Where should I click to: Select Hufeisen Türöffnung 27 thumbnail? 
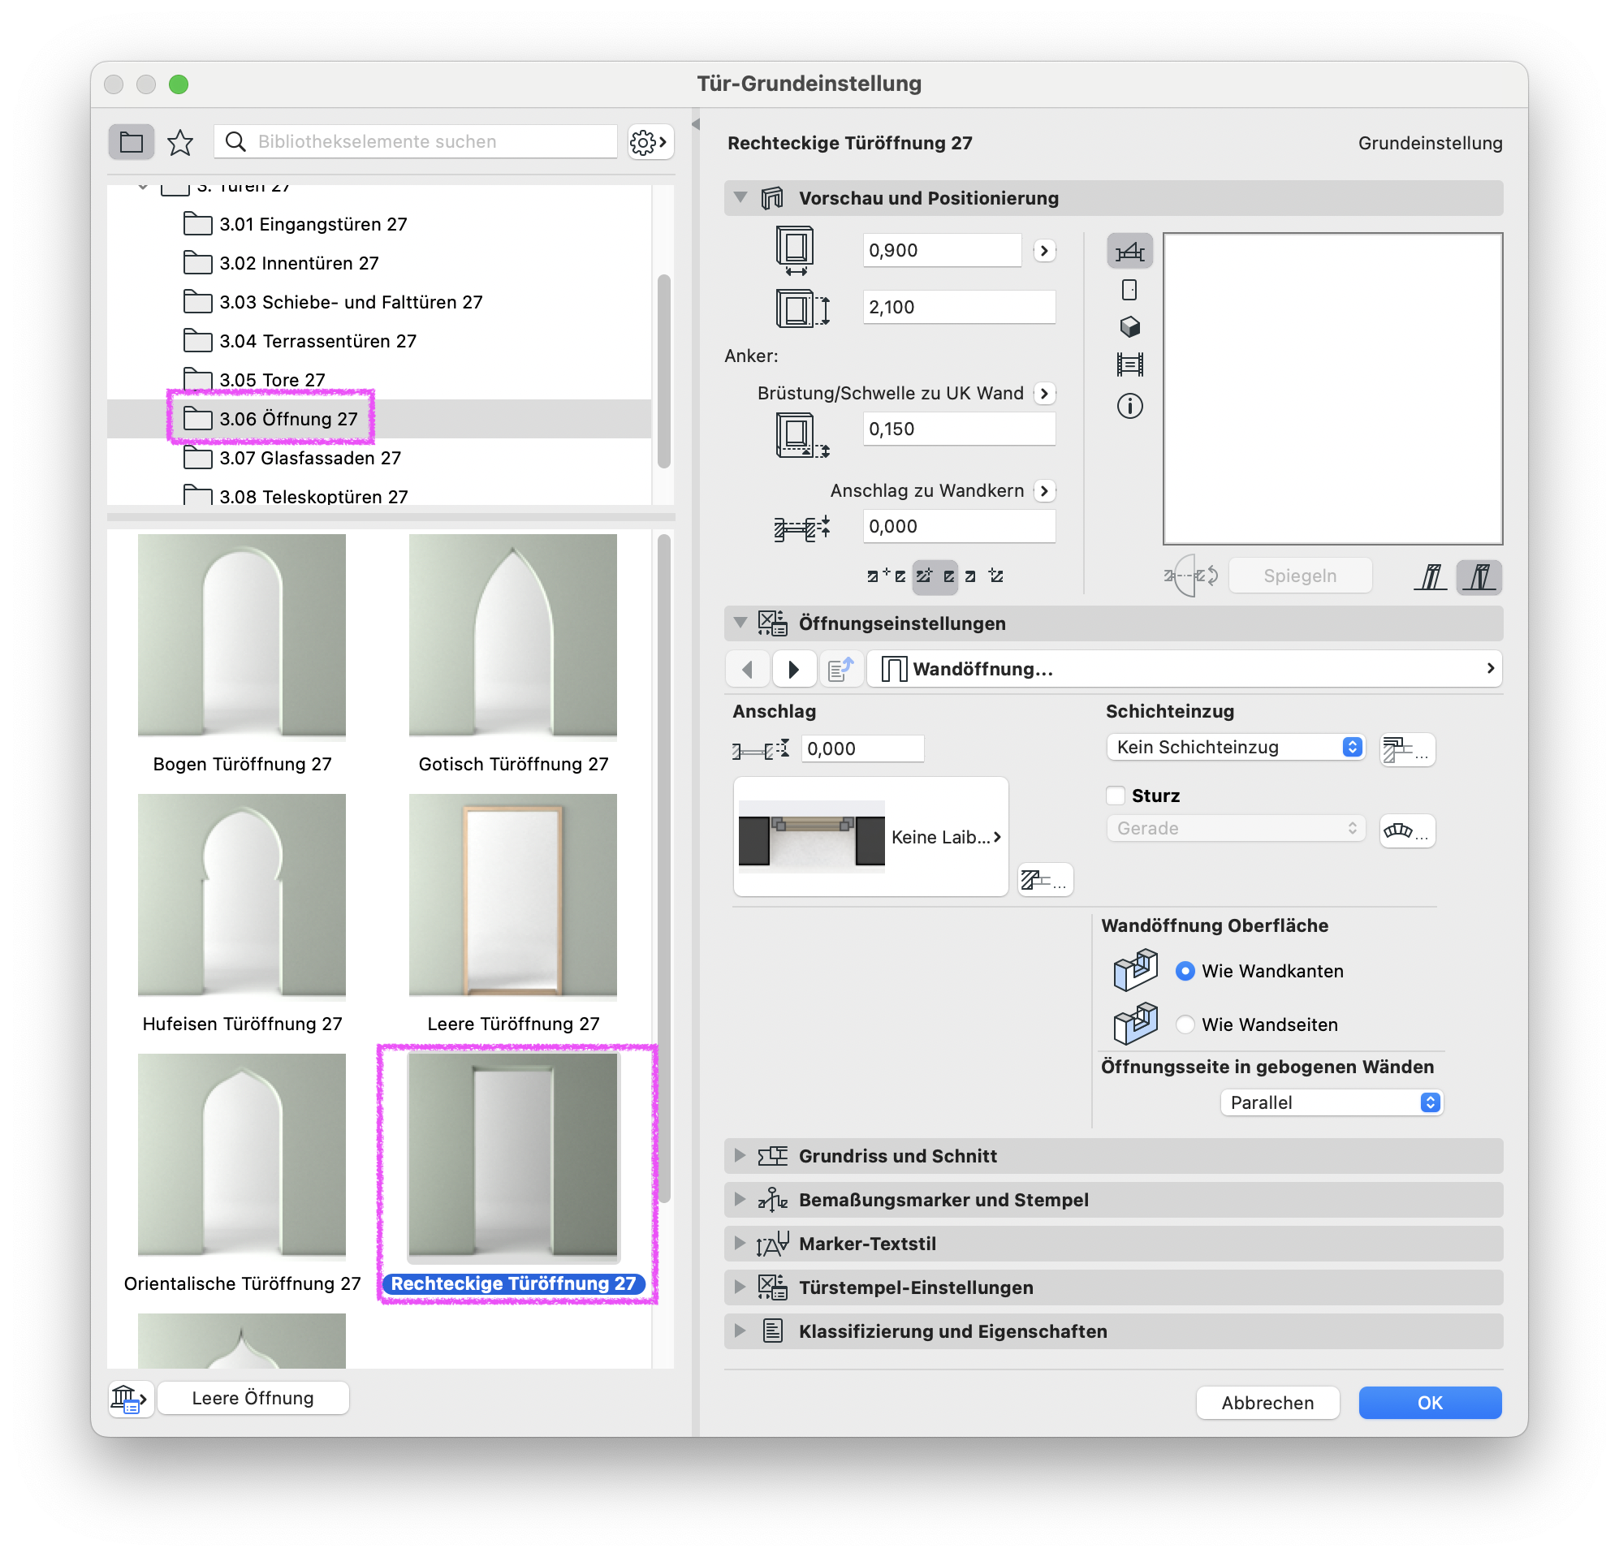242,897
